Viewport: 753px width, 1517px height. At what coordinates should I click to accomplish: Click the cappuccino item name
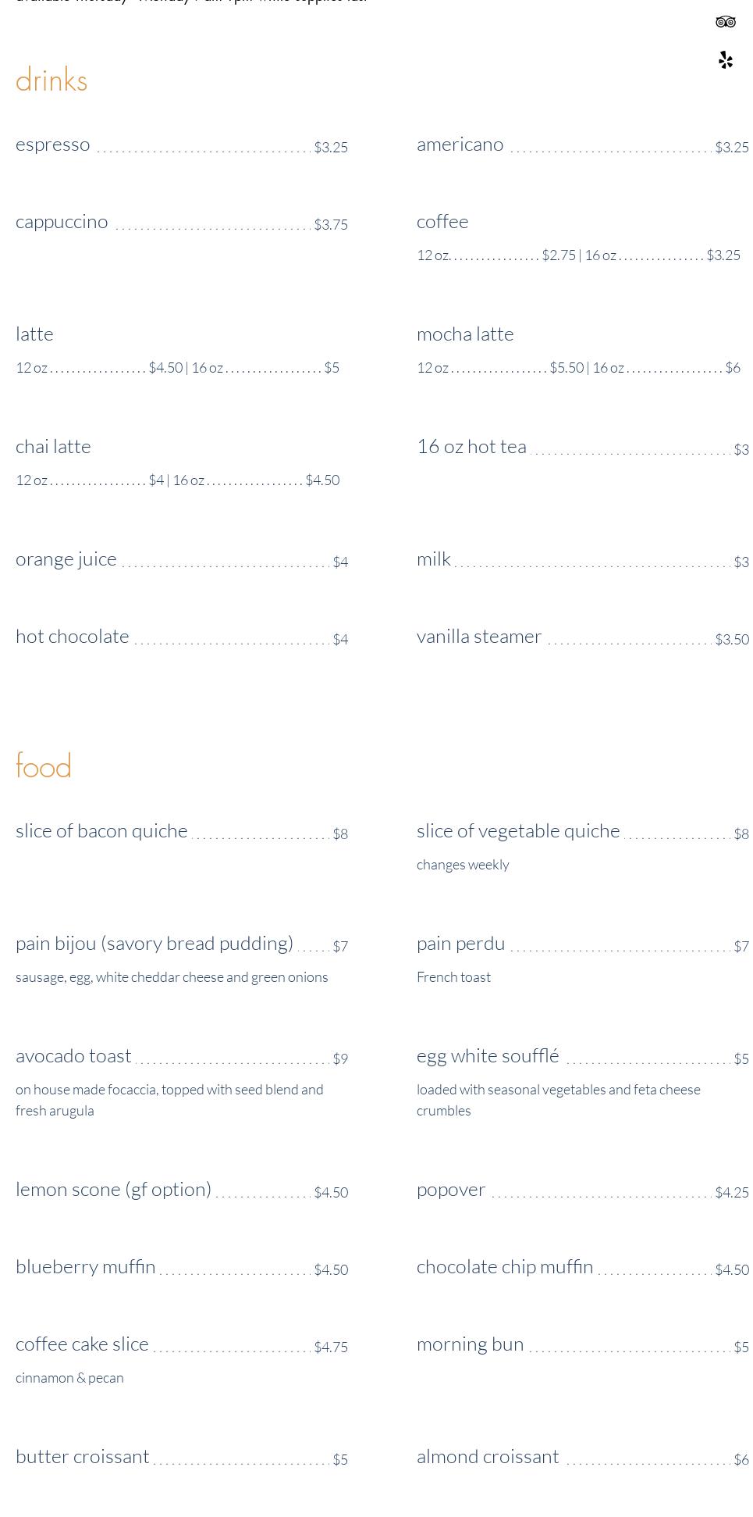62,223
